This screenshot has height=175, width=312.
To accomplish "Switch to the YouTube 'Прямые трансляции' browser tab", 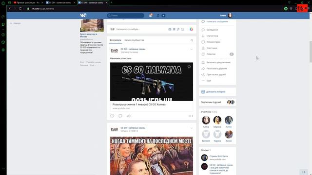I will pos(28,2).
